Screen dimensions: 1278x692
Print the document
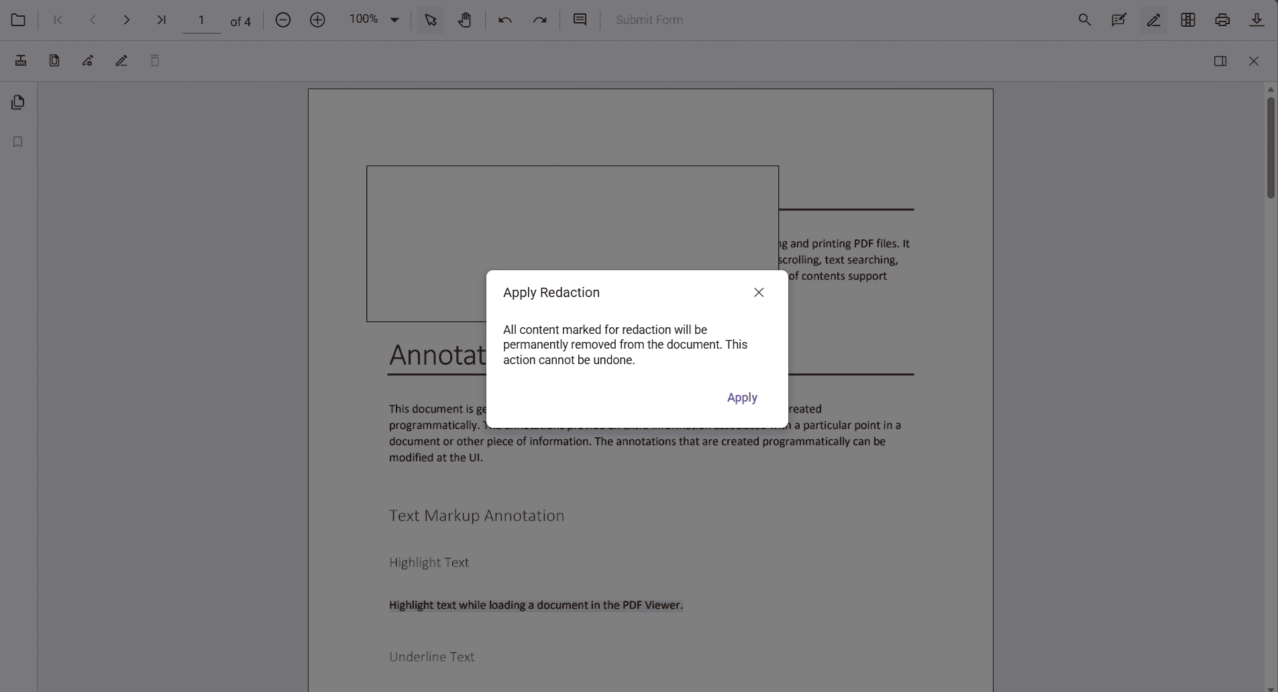[x=1222, y=19]
